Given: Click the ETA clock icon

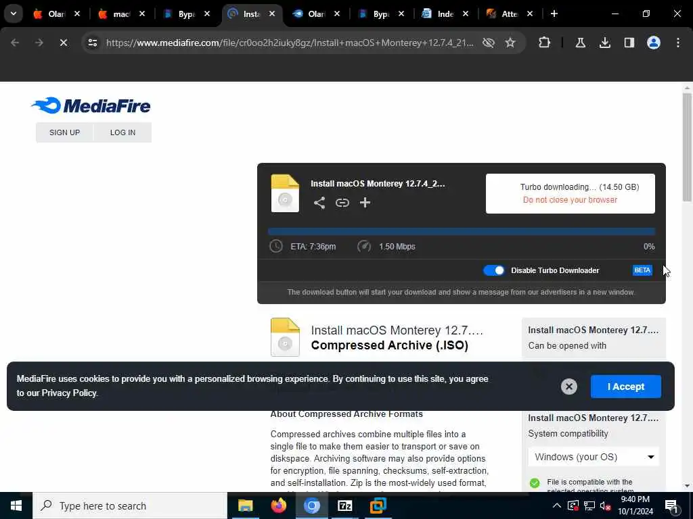Looking at the screenshot, I should click(x=276, y=246).
